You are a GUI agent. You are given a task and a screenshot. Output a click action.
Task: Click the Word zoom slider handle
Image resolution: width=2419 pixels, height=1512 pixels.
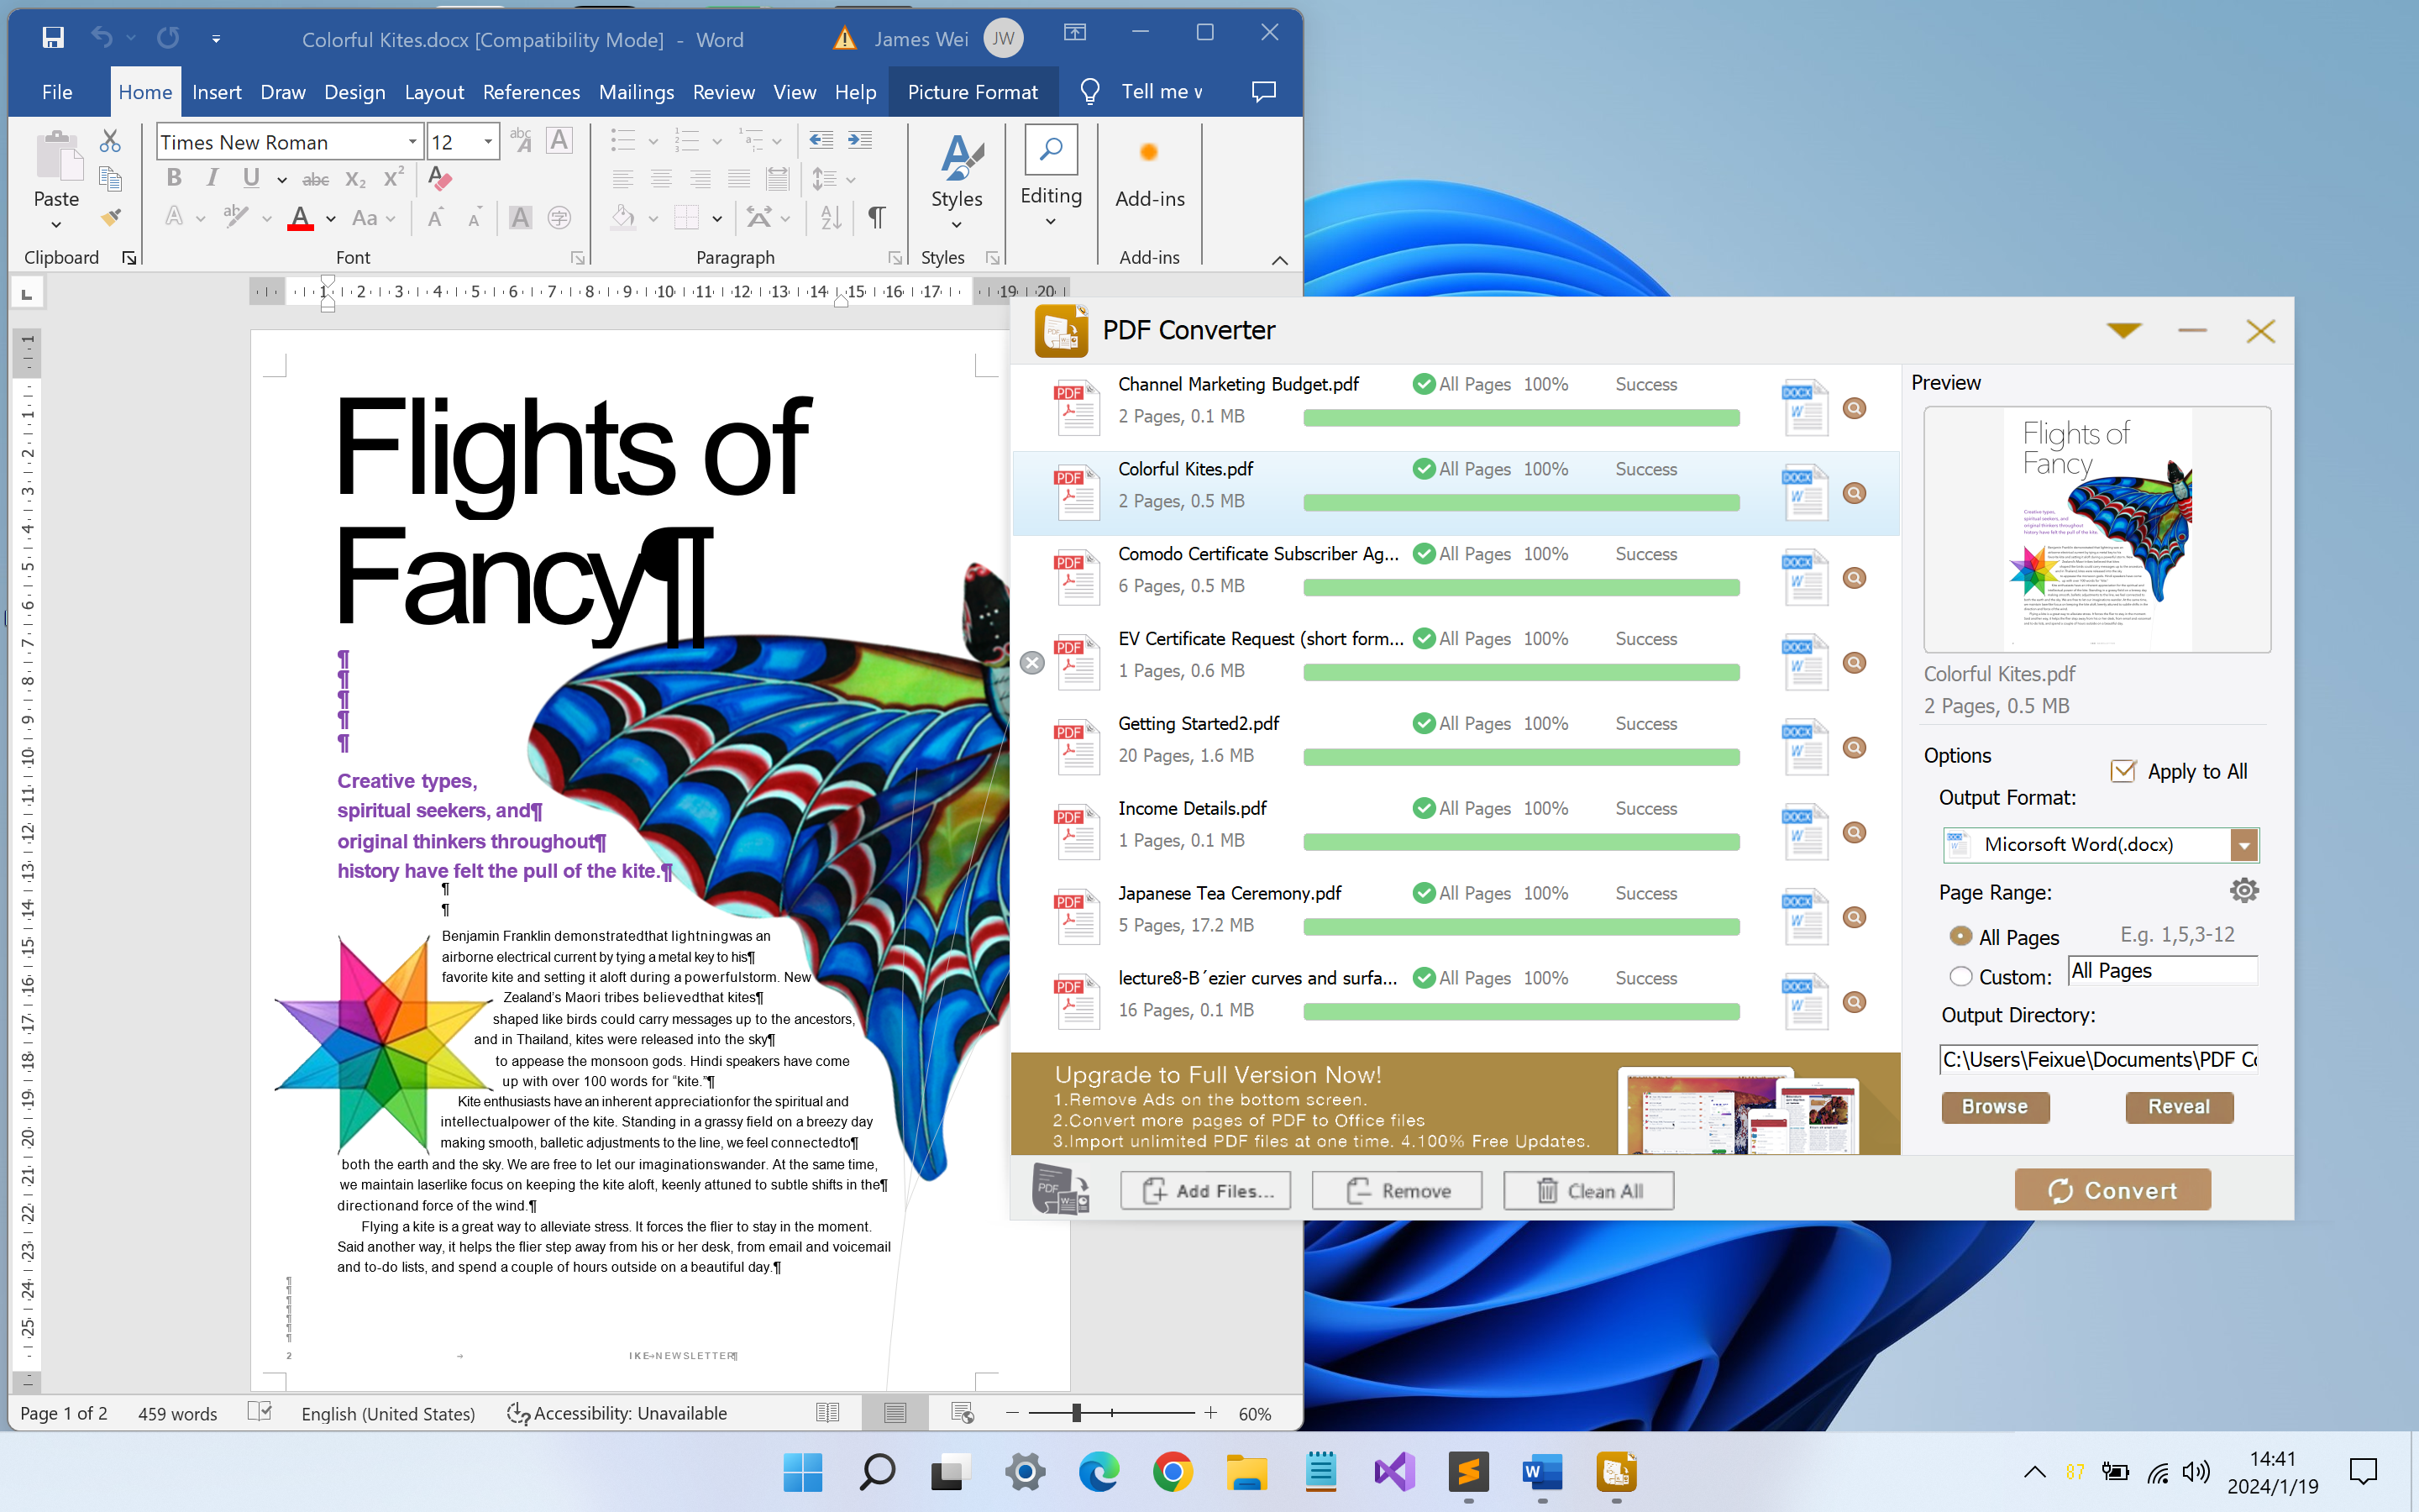click(x=1077, y=1412)
